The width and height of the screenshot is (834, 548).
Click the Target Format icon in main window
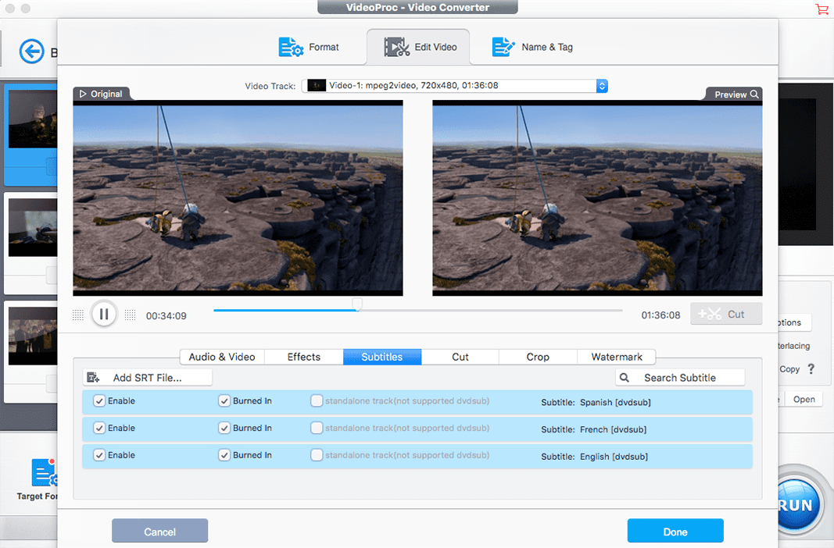(44, 472)
